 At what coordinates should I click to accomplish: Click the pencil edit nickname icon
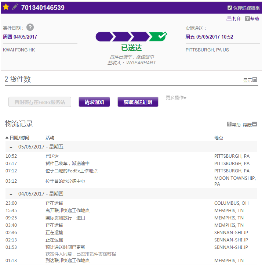tap(15, 7)
